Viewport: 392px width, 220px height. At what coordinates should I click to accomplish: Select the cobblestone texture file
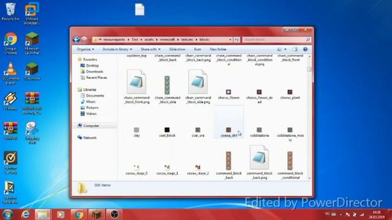coord(259,133)
